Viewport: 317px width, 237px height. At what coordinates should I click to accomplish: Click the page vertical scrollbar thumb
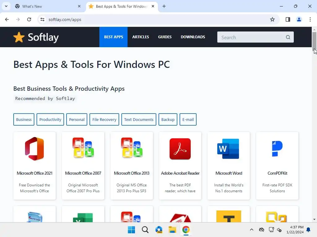(315, 41)
